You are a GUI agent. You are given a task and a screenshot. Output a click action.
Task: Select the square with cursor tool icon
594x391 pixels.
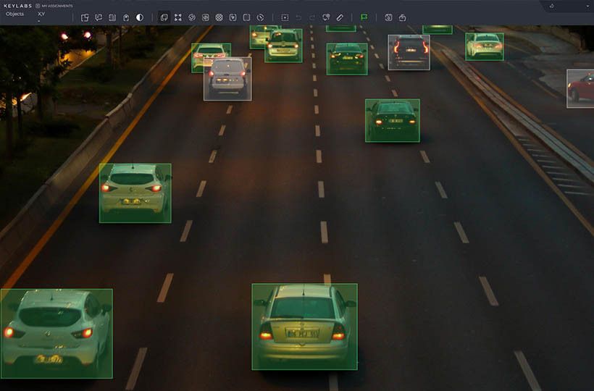pyautogui.click(x=233, y=17)
